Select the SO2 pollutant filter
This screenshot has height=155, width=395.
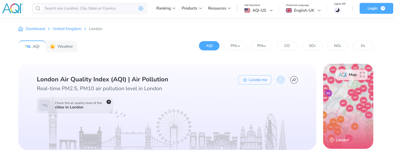[x=312, y=46]
